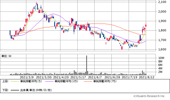Click the 4M volume axis label
Screen dimensions: 170x100
[x=160, y=68]
